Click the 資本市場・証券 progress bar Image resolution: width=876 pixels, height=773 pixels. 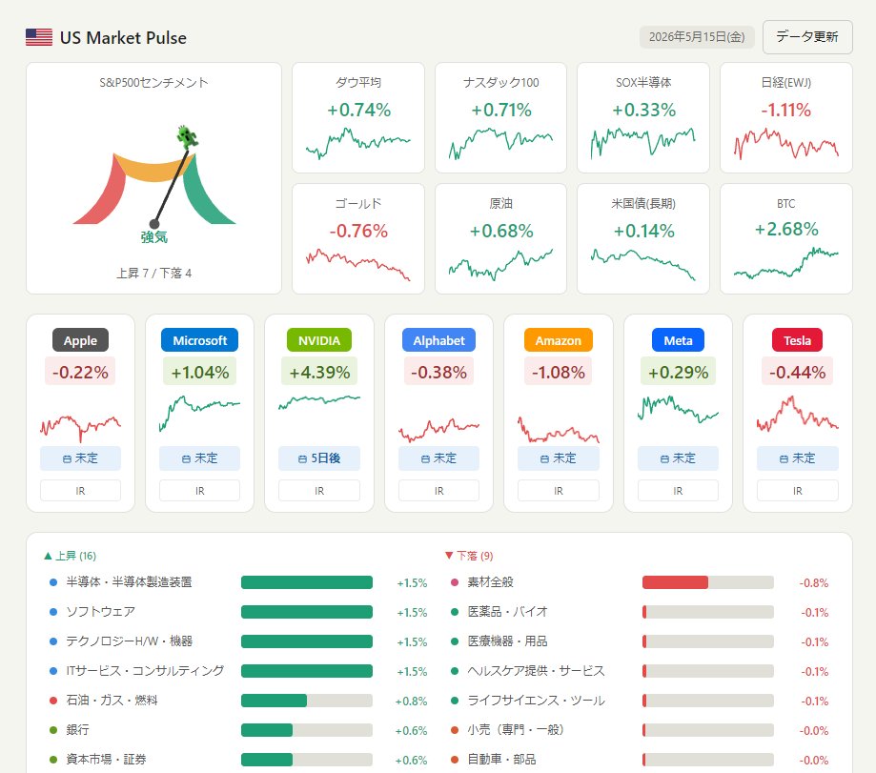tap(307, 760)
